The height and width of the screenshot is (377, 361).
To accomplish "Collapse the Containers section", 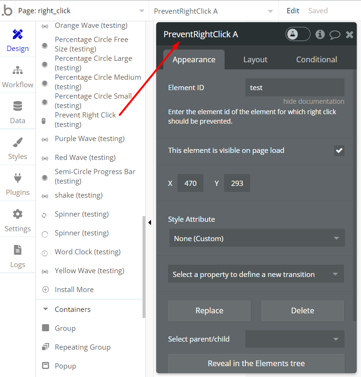I will click(x=45, y=309).
